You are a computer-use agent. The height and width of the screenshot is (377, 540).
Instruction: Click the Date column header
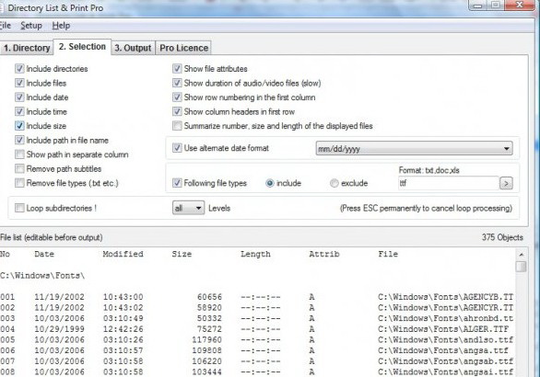44,254
